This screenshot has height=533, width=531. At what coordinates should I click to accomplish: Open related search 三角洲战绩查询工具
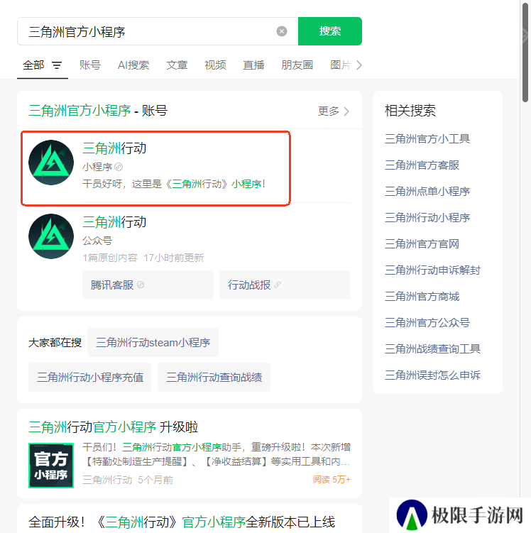(x=432, y=348)
